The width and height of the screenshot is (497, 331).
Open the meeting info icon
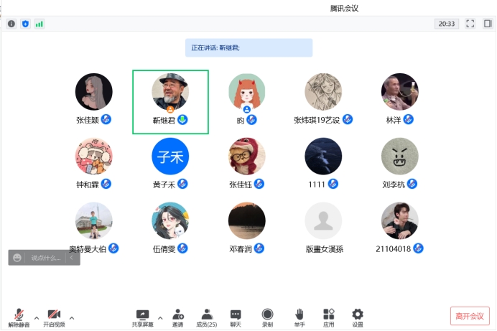11,24
